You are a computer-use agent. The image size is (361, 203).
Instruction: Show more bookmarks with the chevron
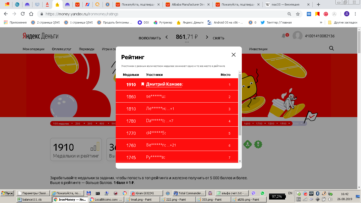[321, 22]
